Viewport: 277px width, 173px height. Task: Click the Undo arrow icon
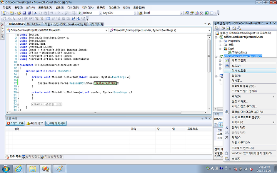(52, 13)
